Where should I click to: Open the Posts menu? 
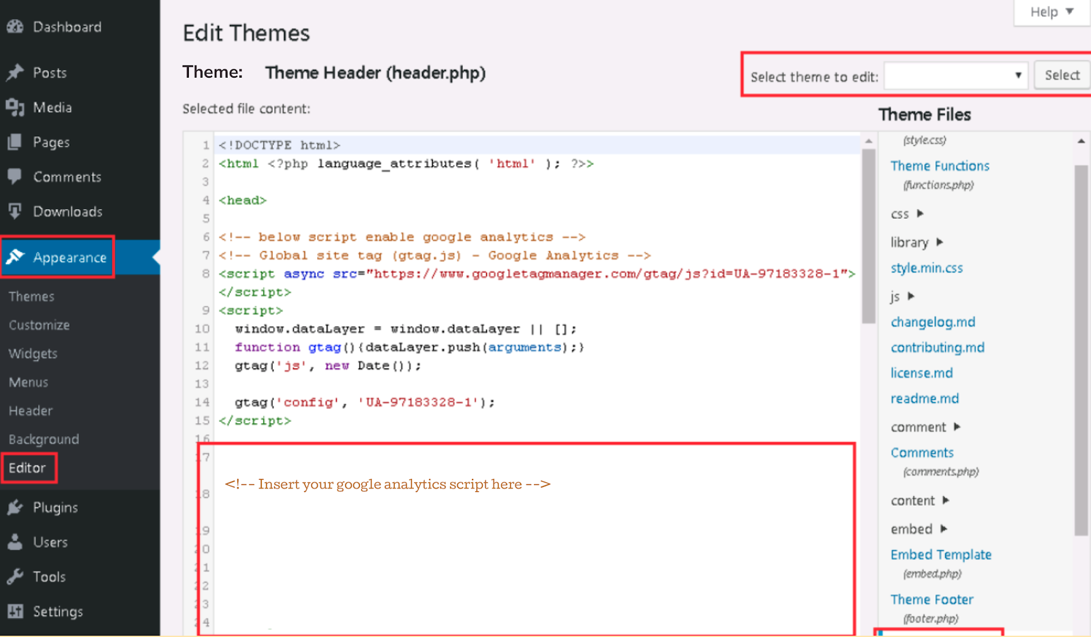[50, 72]
